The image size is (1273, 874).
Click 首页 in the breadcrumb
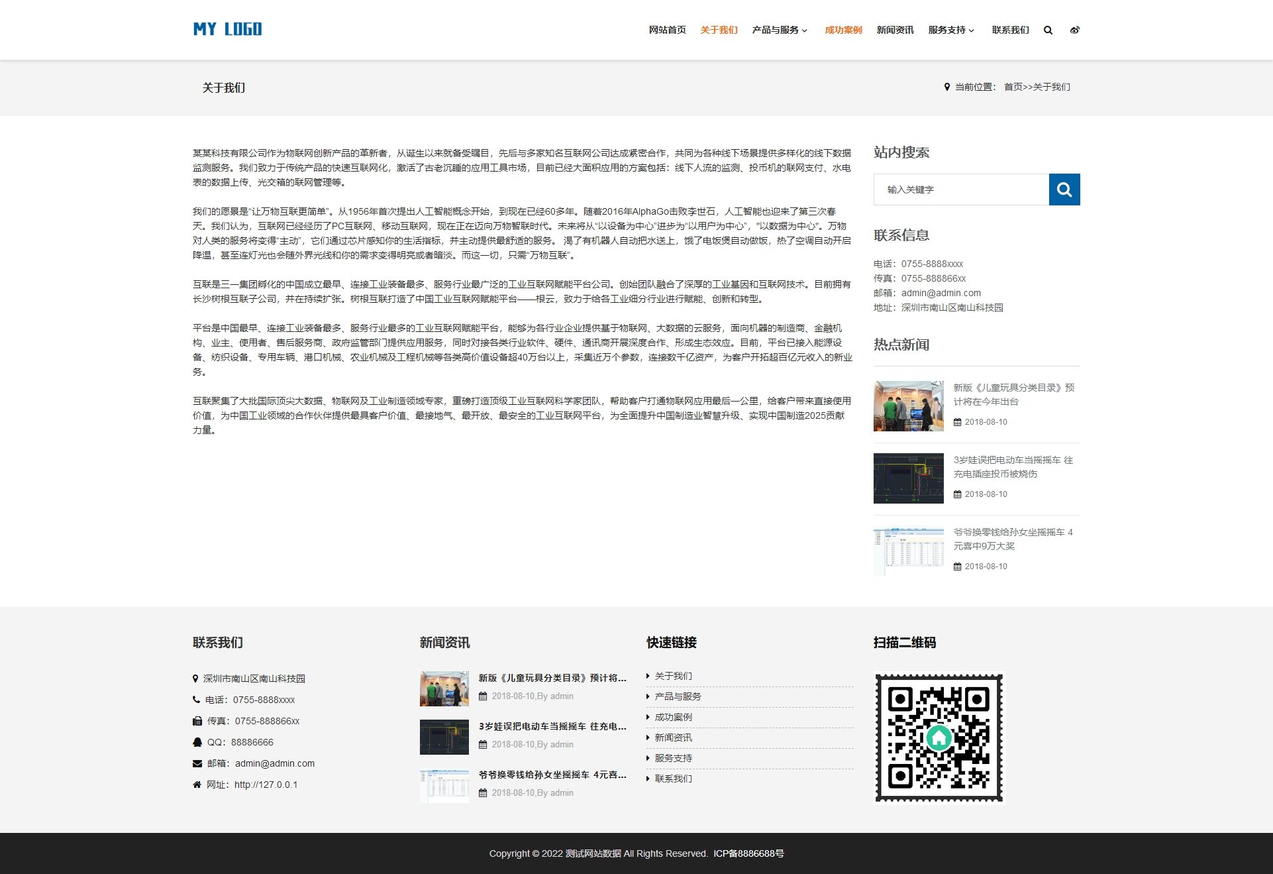[1013, 87]
